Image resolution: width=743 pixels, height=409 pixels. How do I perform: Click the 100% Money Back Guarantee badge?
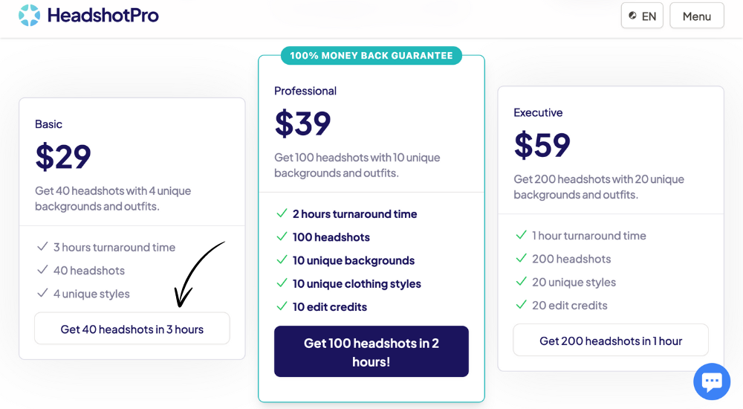tap(371, 56)
